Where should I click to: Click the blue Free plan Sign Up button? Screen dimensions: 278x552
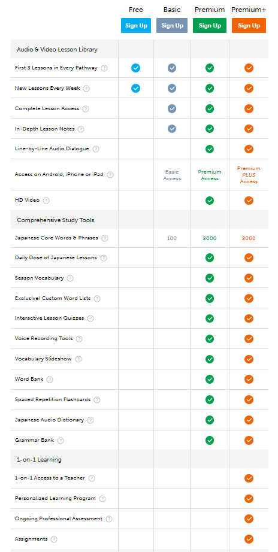coord(136,26)
